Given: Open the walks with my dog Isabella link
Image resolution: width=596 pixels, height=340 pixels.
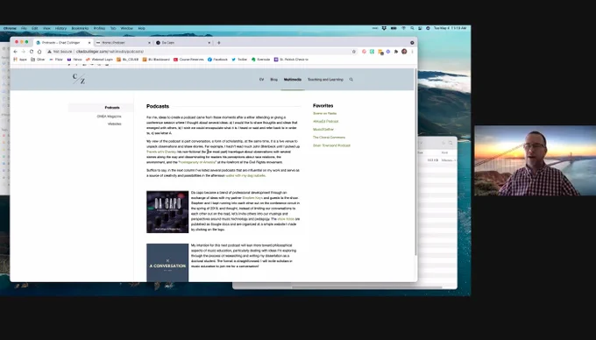Looking at the screenshot, I should (x=245, y=176).
